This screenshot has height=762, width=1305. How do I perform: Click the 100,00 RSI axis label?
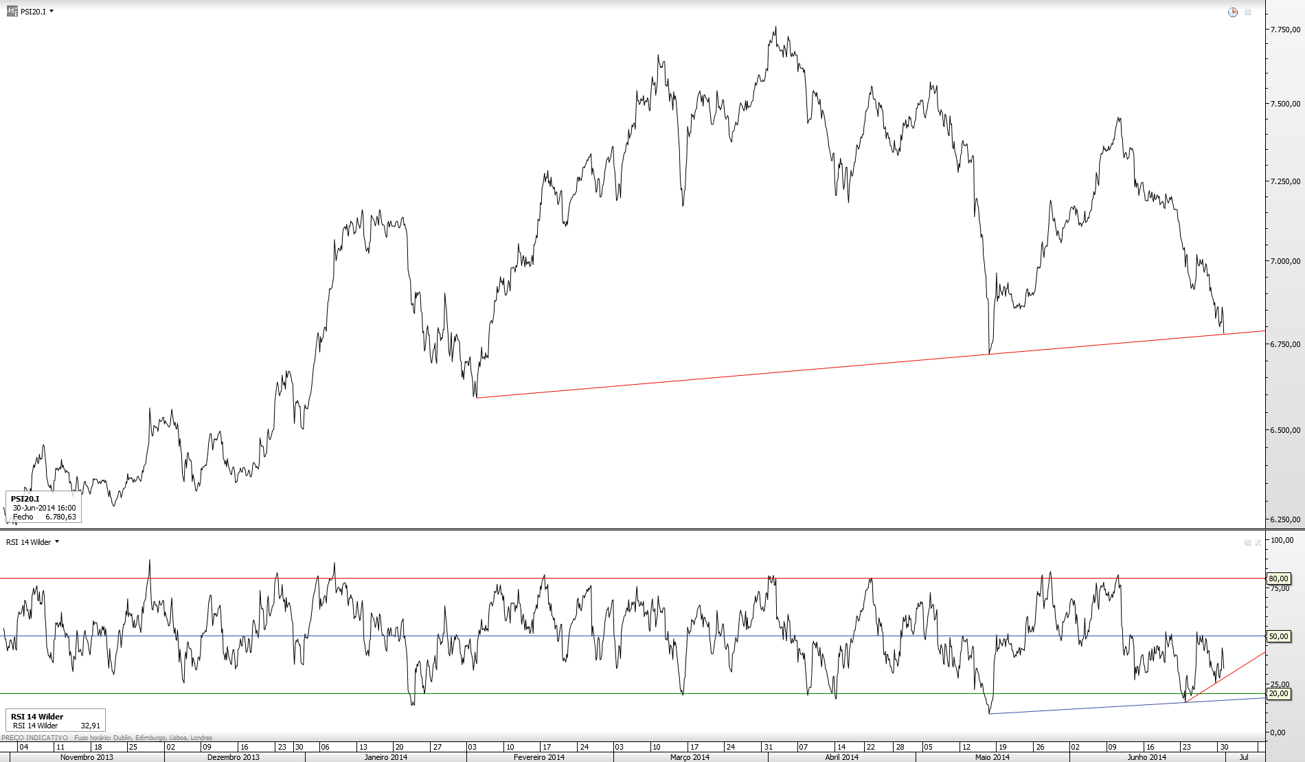(1282, 540)
